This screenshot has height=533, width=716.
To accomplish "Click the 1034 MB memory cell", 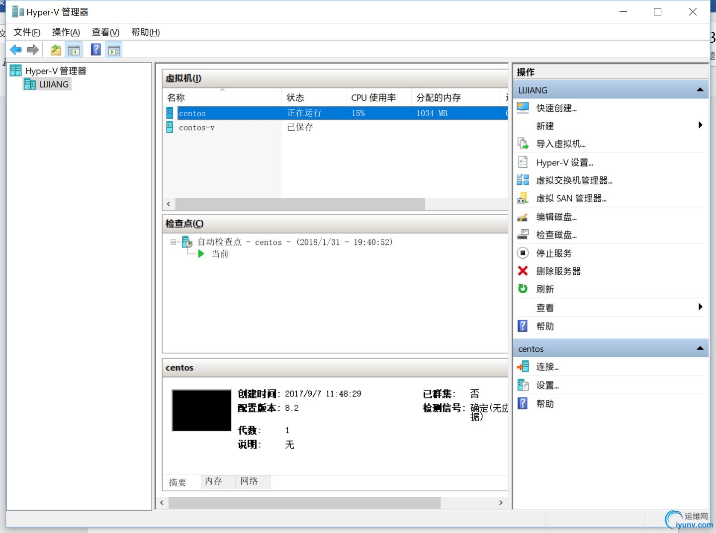I will pos(432,113).
